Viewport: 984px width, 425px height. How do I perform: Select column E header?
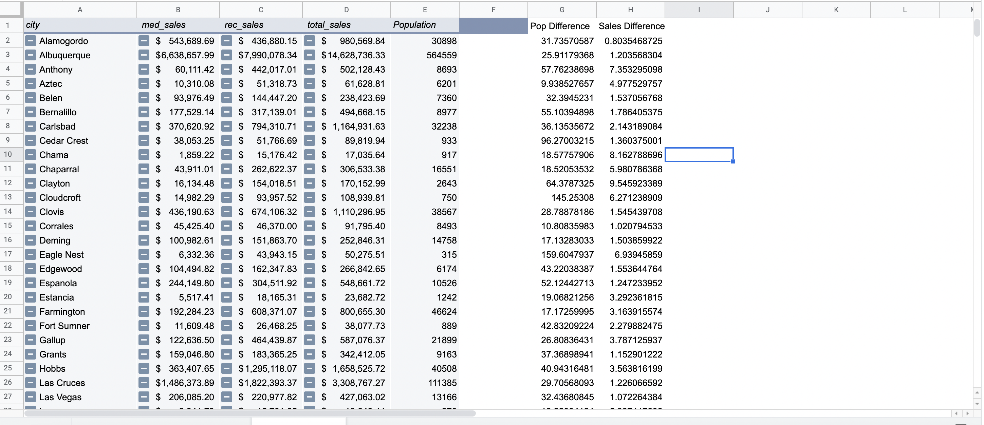[425, 10]
